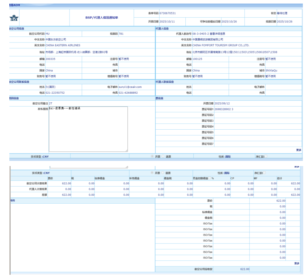
Task: Click the 发布原因 text box resize handle
Action: click(126, 150)
